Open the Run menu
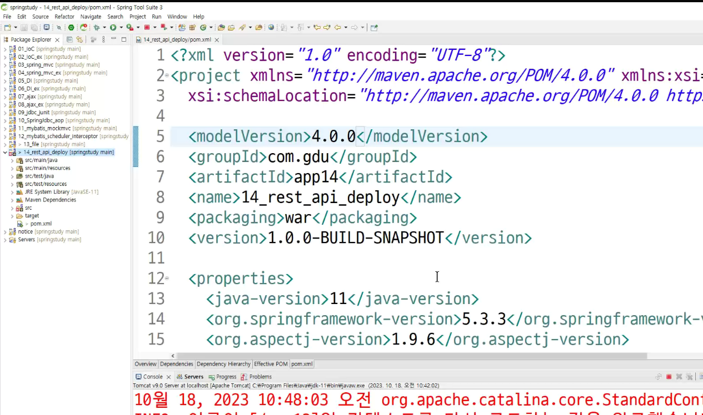The height and width of the screenshot is (415, 703). click(157, 17)
